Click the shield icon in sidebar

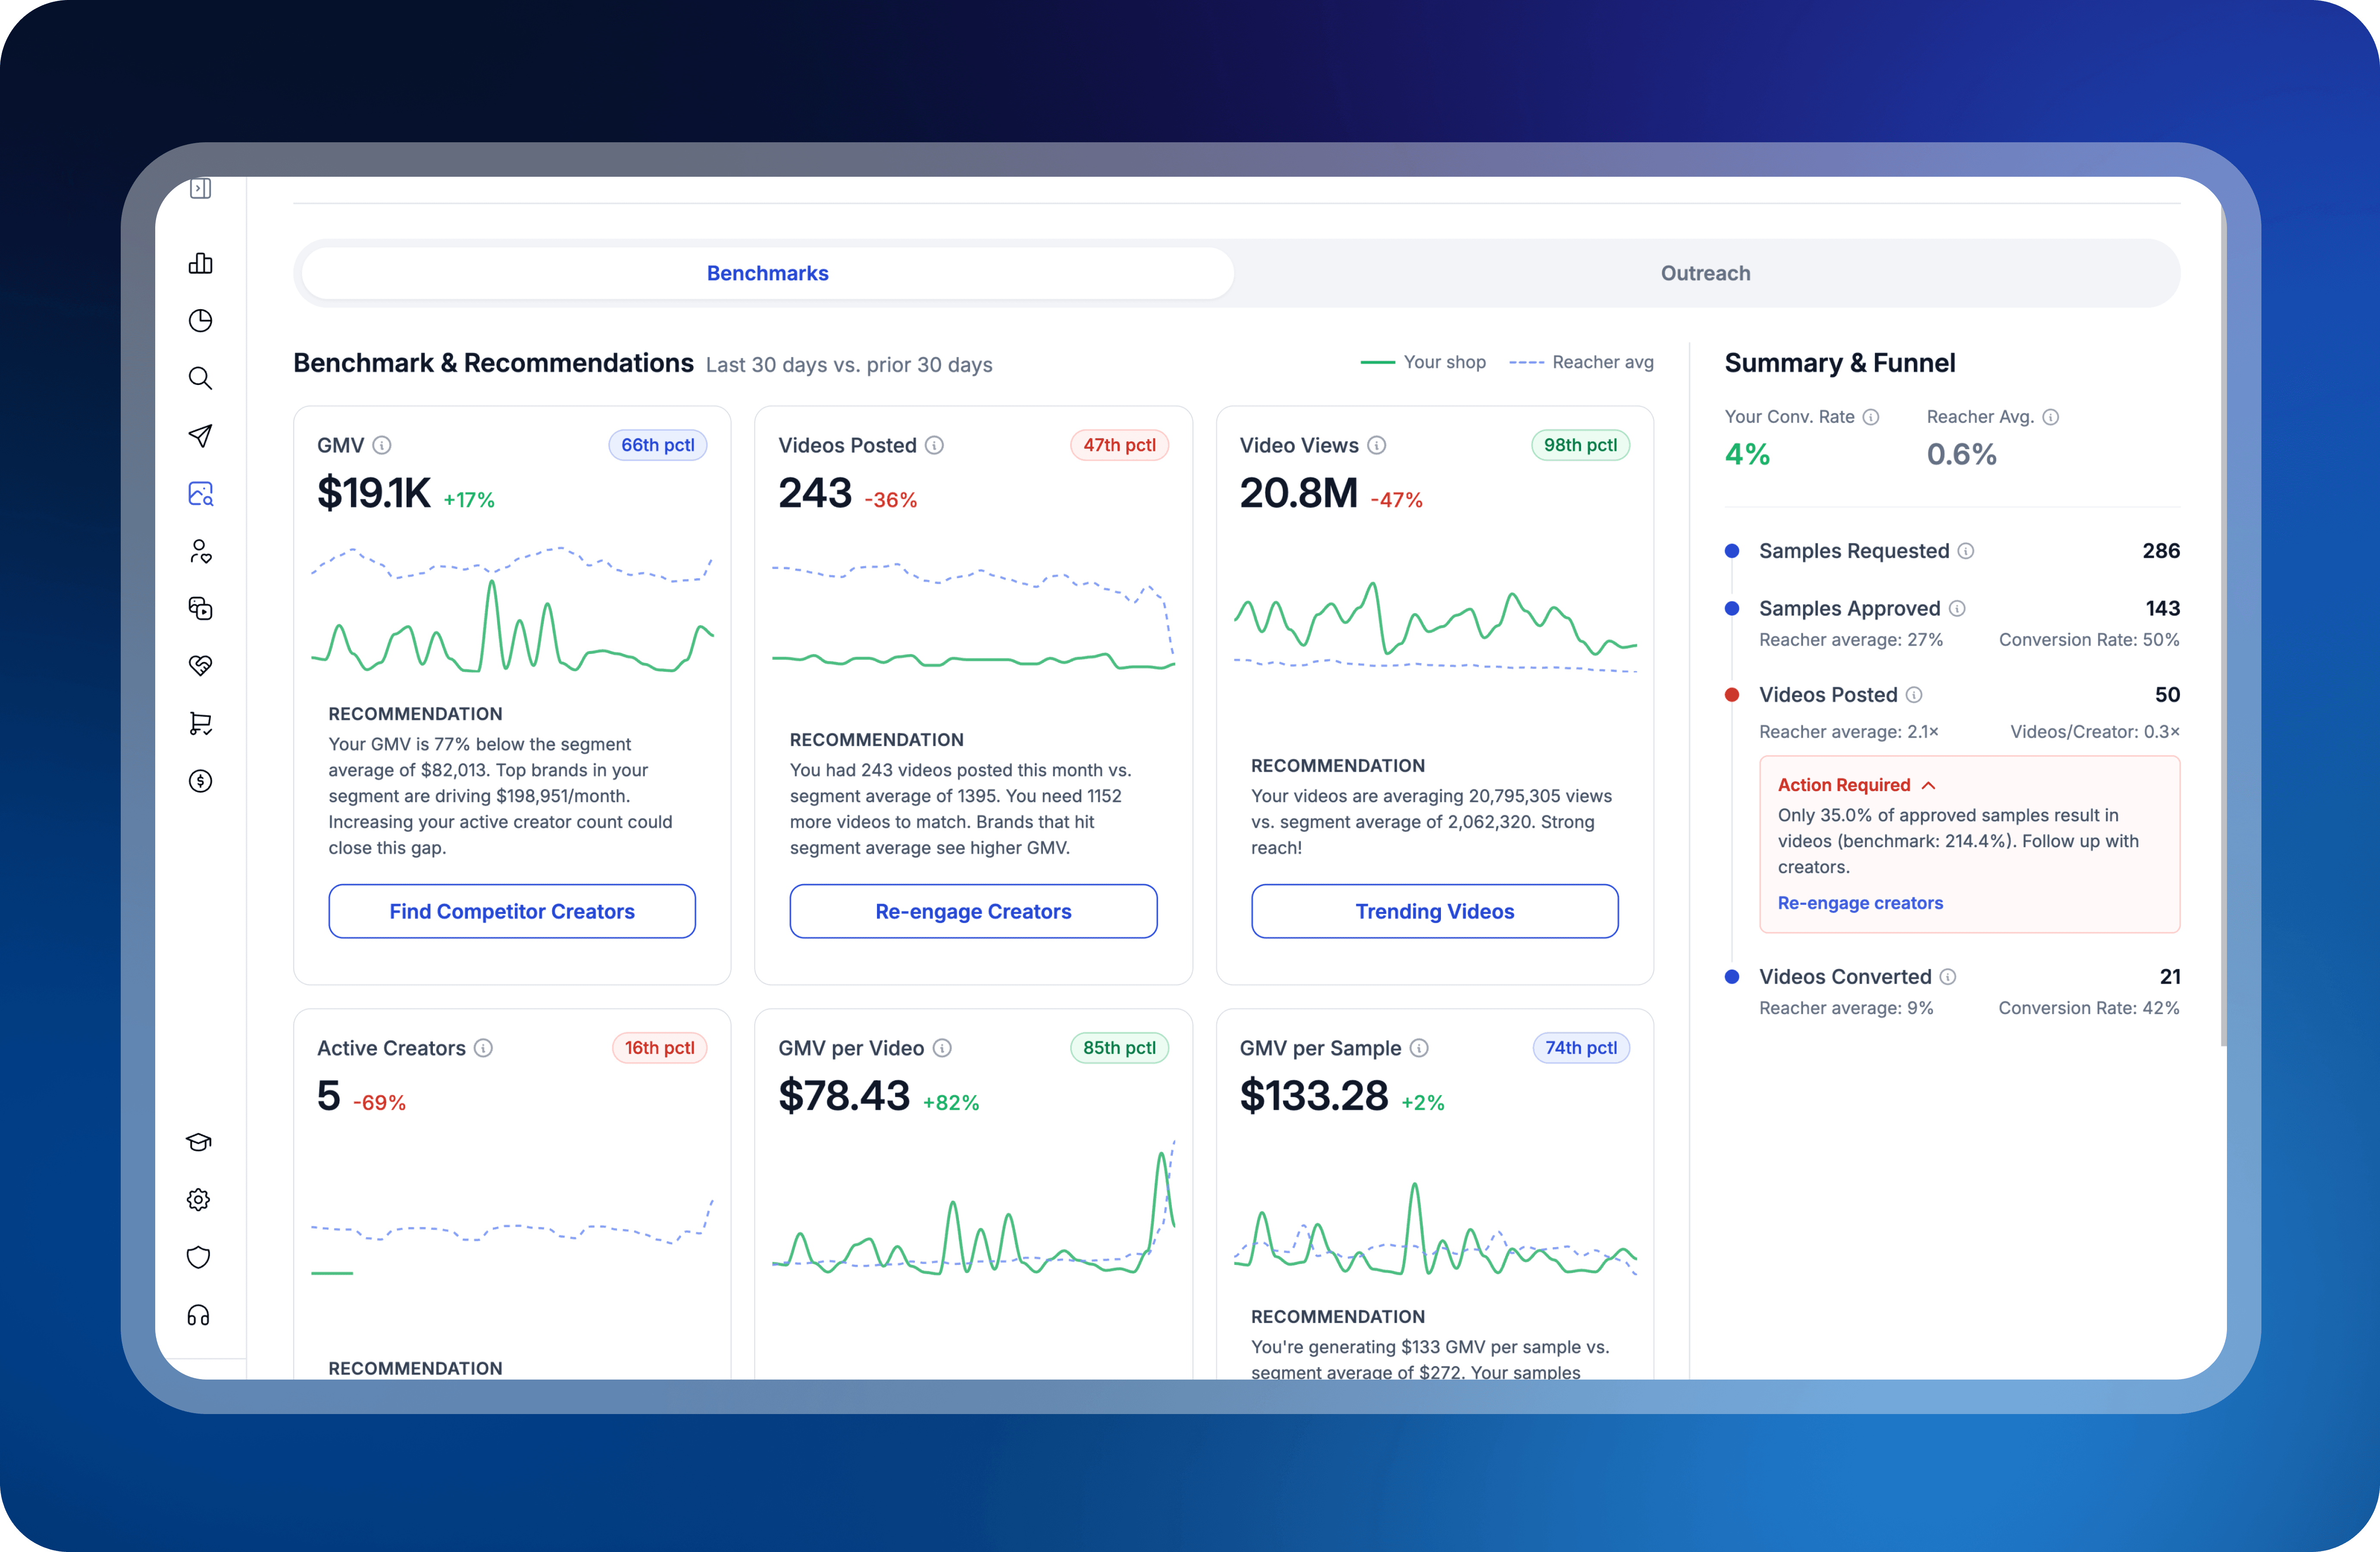click(199, 1257)
